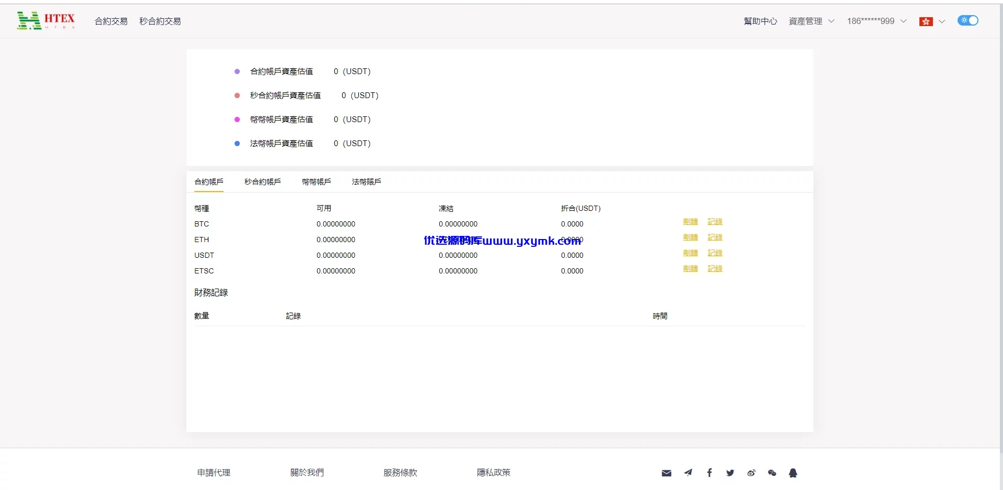The image size is (1003, 490).
Task: Click the Hong Kong flag icon
Action: 926,21
